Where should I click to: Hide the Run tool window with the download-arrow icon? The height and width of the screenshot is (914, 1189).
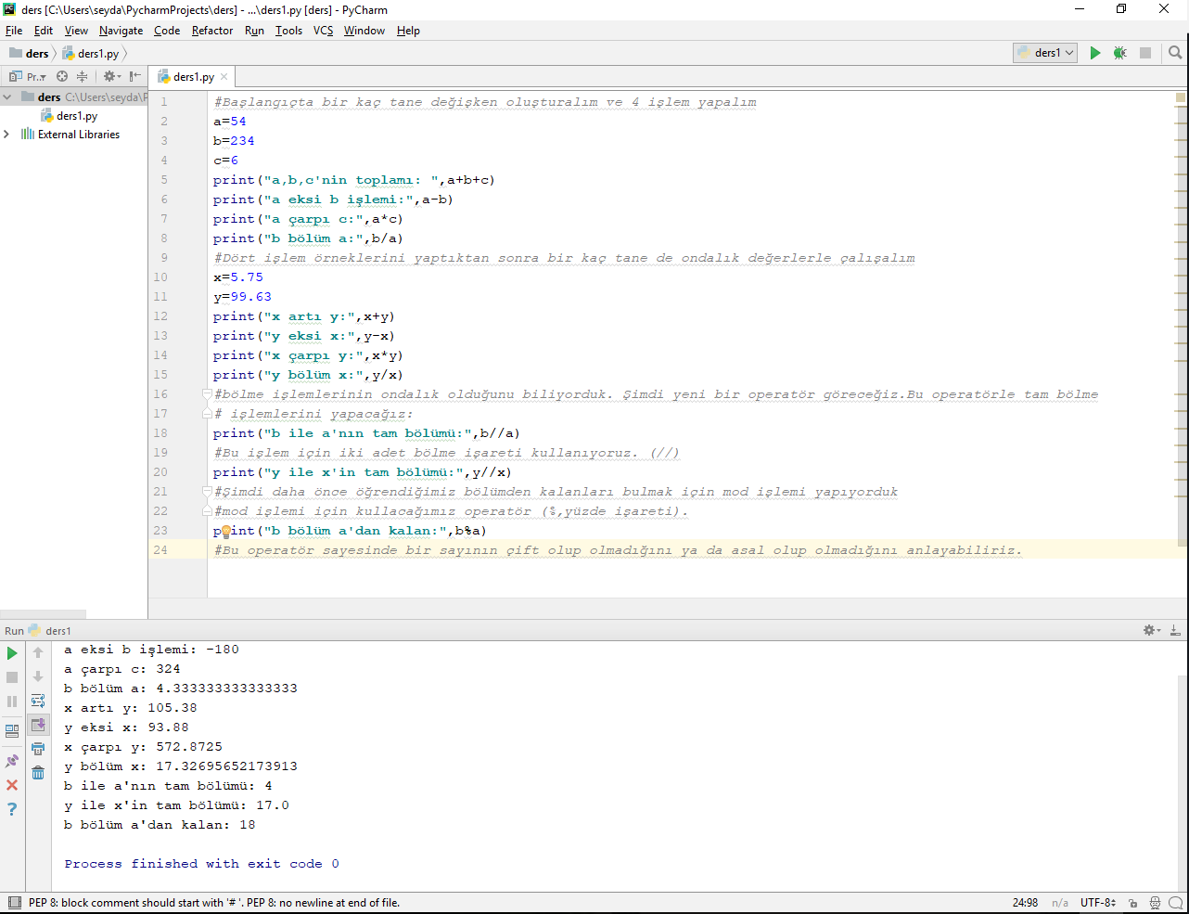click(1175, 630)
